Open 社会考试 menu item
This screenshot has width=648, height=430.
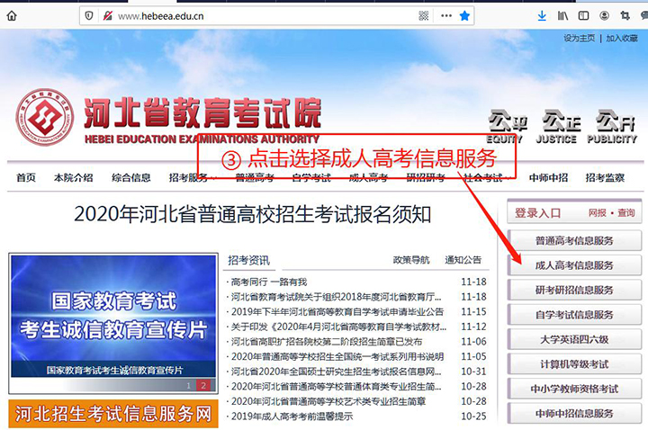pyautogui.click(x=482, y=178)
